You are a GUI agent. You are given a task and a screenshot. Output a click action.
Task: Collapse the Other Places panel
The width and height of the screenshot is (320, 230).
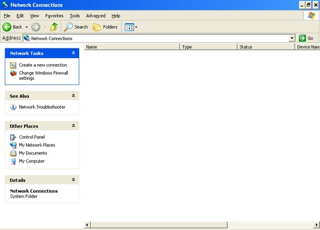pyautogui.click(x=73, y=126)
